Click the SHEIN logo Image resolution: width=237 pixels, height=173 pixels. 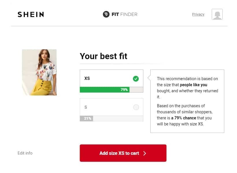31,14
